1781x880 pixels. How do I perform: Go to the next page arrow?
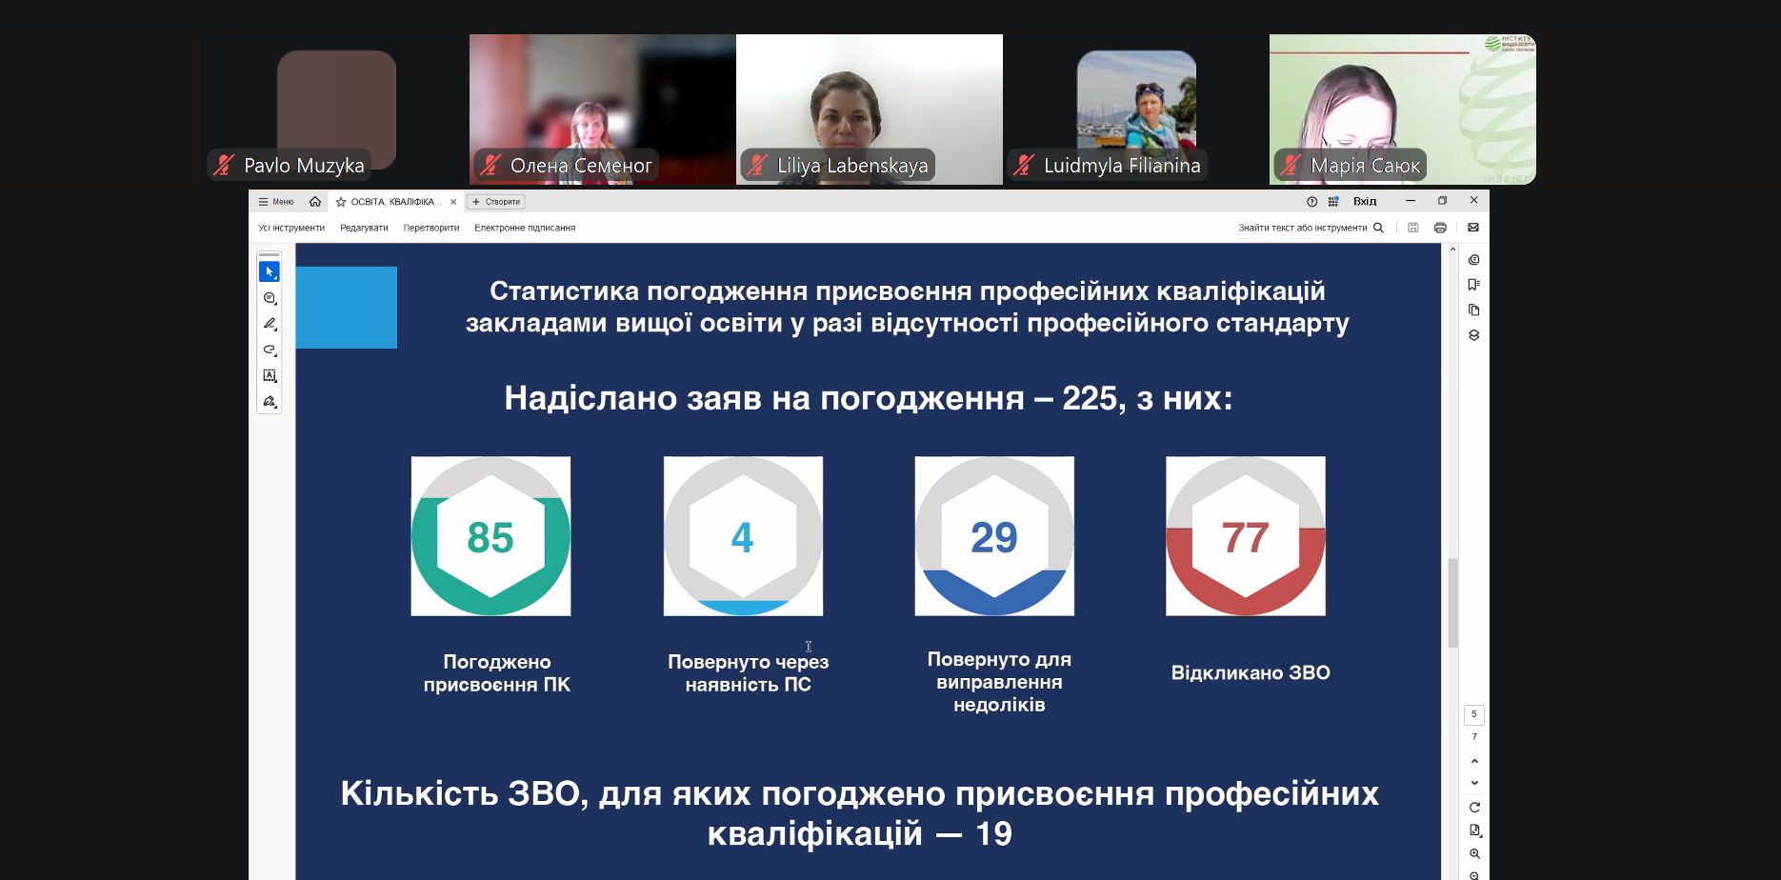pyautogui.click(x=1474, y=783)
